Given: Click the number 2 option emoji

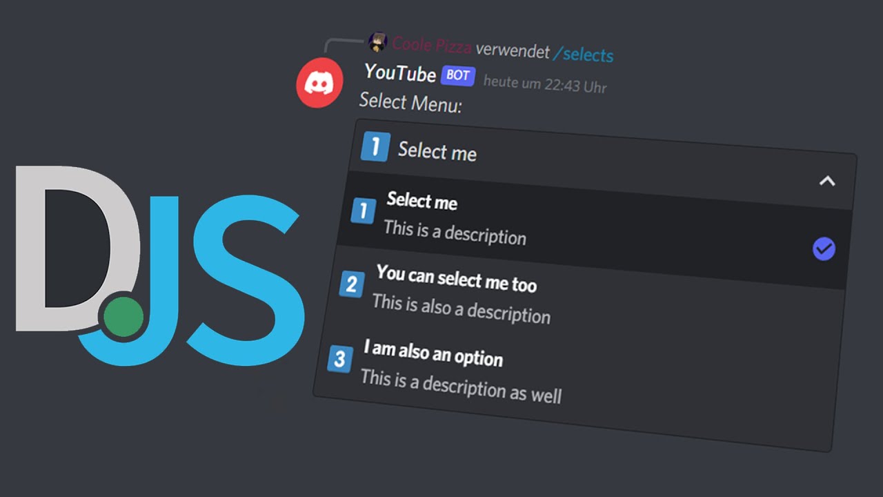Looking at the screenshot, I should click(x=351, y=284).
